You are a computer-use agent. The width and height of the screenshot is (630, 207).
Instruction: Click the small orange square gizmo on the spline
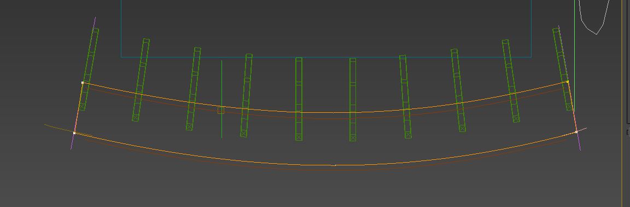tap(220, 111)
